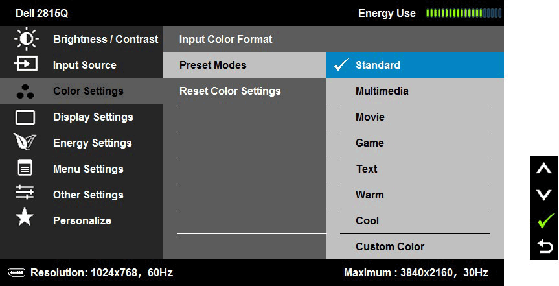The width and height of the screenshot is (559, 286).
Task: Open Personalize menu label
Action: coord(82,220)
